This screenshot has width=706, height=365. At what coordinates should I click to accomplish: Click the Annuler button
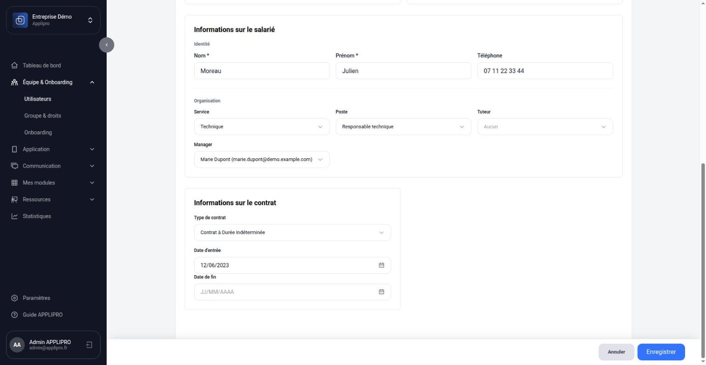coord(616,352)
